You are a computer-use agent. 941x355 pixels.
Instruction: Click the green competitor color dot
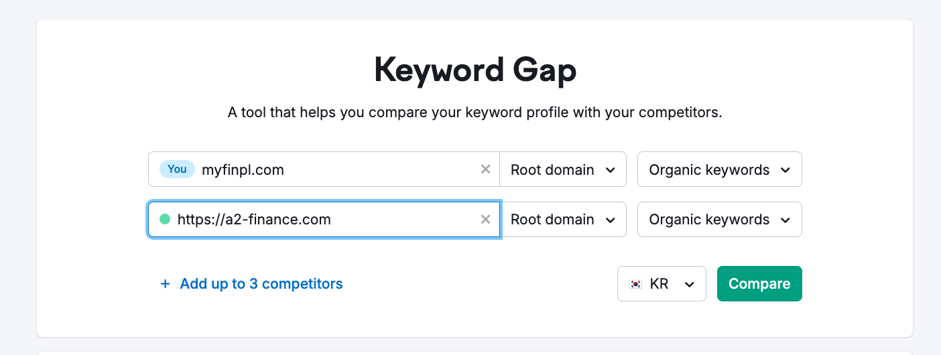coord(165,219)
